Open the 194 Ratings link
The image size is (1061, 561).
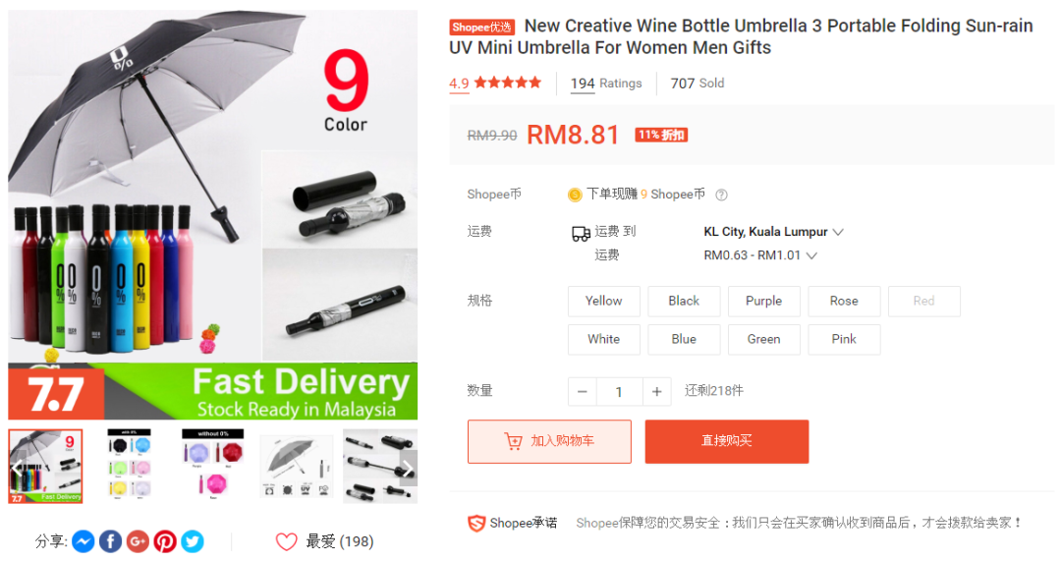coord(606,84)
